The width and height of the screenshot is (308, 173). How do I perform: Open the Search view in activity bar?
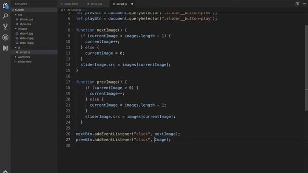(x=5, y=16)
